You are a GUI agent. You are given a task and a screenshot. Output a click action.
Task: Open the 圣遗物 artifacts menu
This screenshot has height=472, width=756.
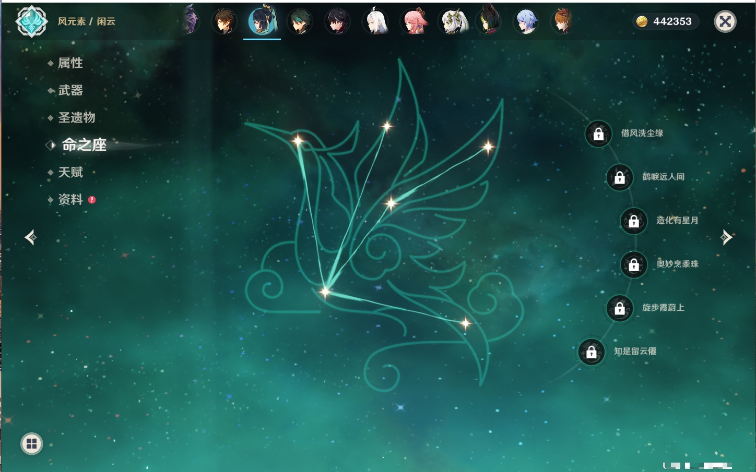pos(77,117)
